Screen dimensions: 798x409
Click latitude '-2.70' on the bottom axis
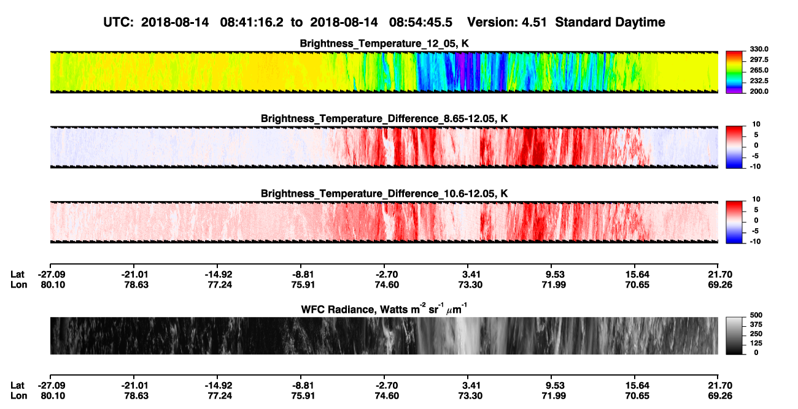tap(385, 385)
